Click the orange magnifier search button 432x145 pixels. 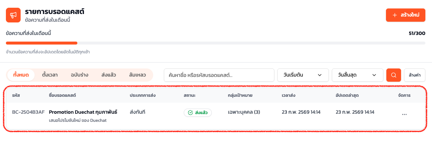394,75
